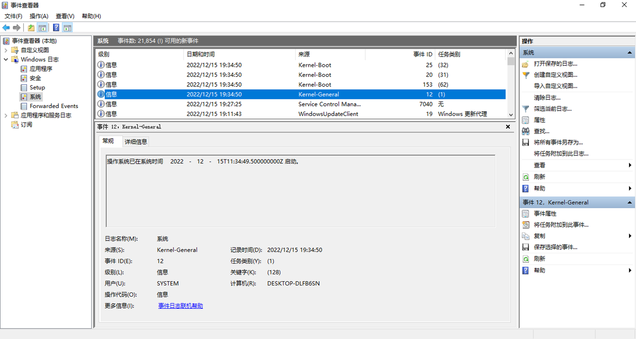Viewport: 636px width, 339px height.
Task: Sort events by 级别 column header
Action: (139, 54)
